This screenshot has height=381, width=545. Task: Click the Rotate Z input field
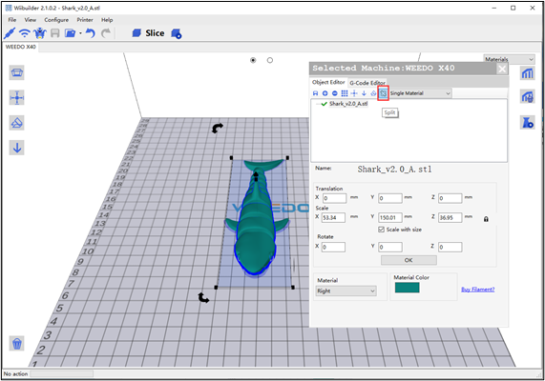tap(450, 247)
